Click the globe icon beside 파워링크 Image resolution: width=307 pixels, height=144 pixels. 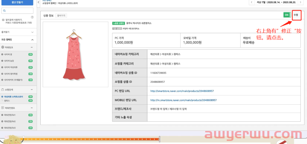(3, 47)
